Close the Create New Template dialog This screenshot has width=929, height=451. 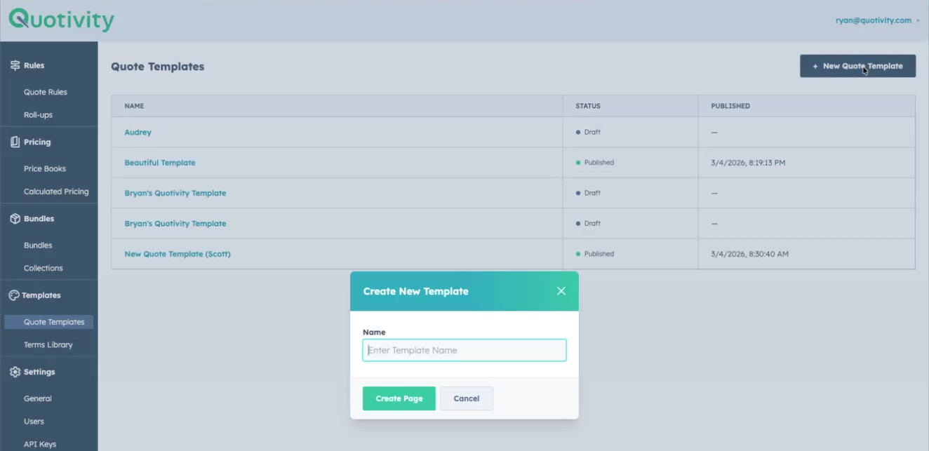(x=561, y=291)
